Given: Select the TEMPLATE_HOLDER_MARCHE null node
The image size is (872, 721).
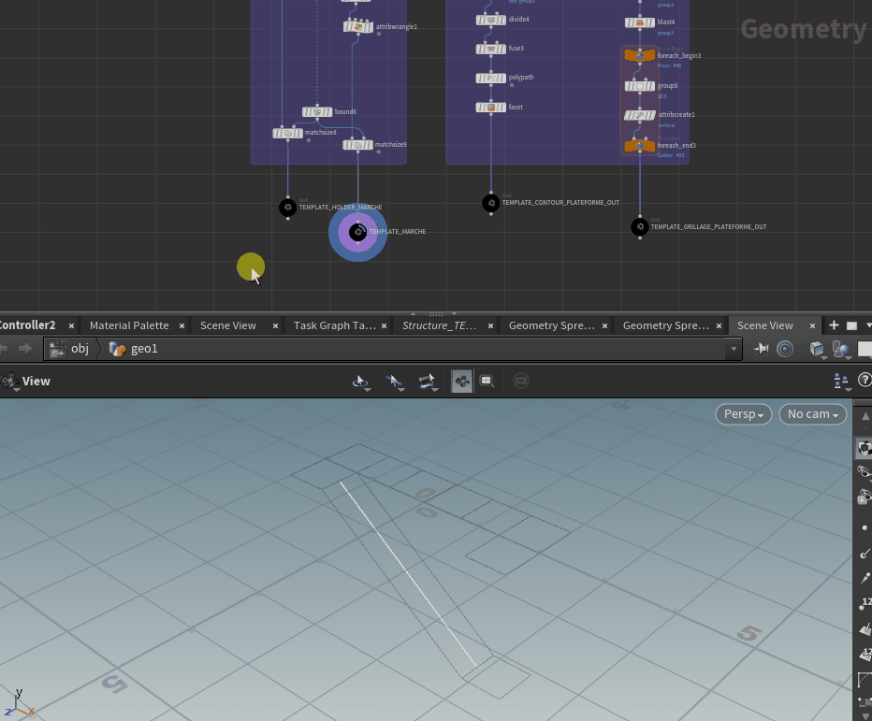Looking at the screenshot, I should [288, 208].
